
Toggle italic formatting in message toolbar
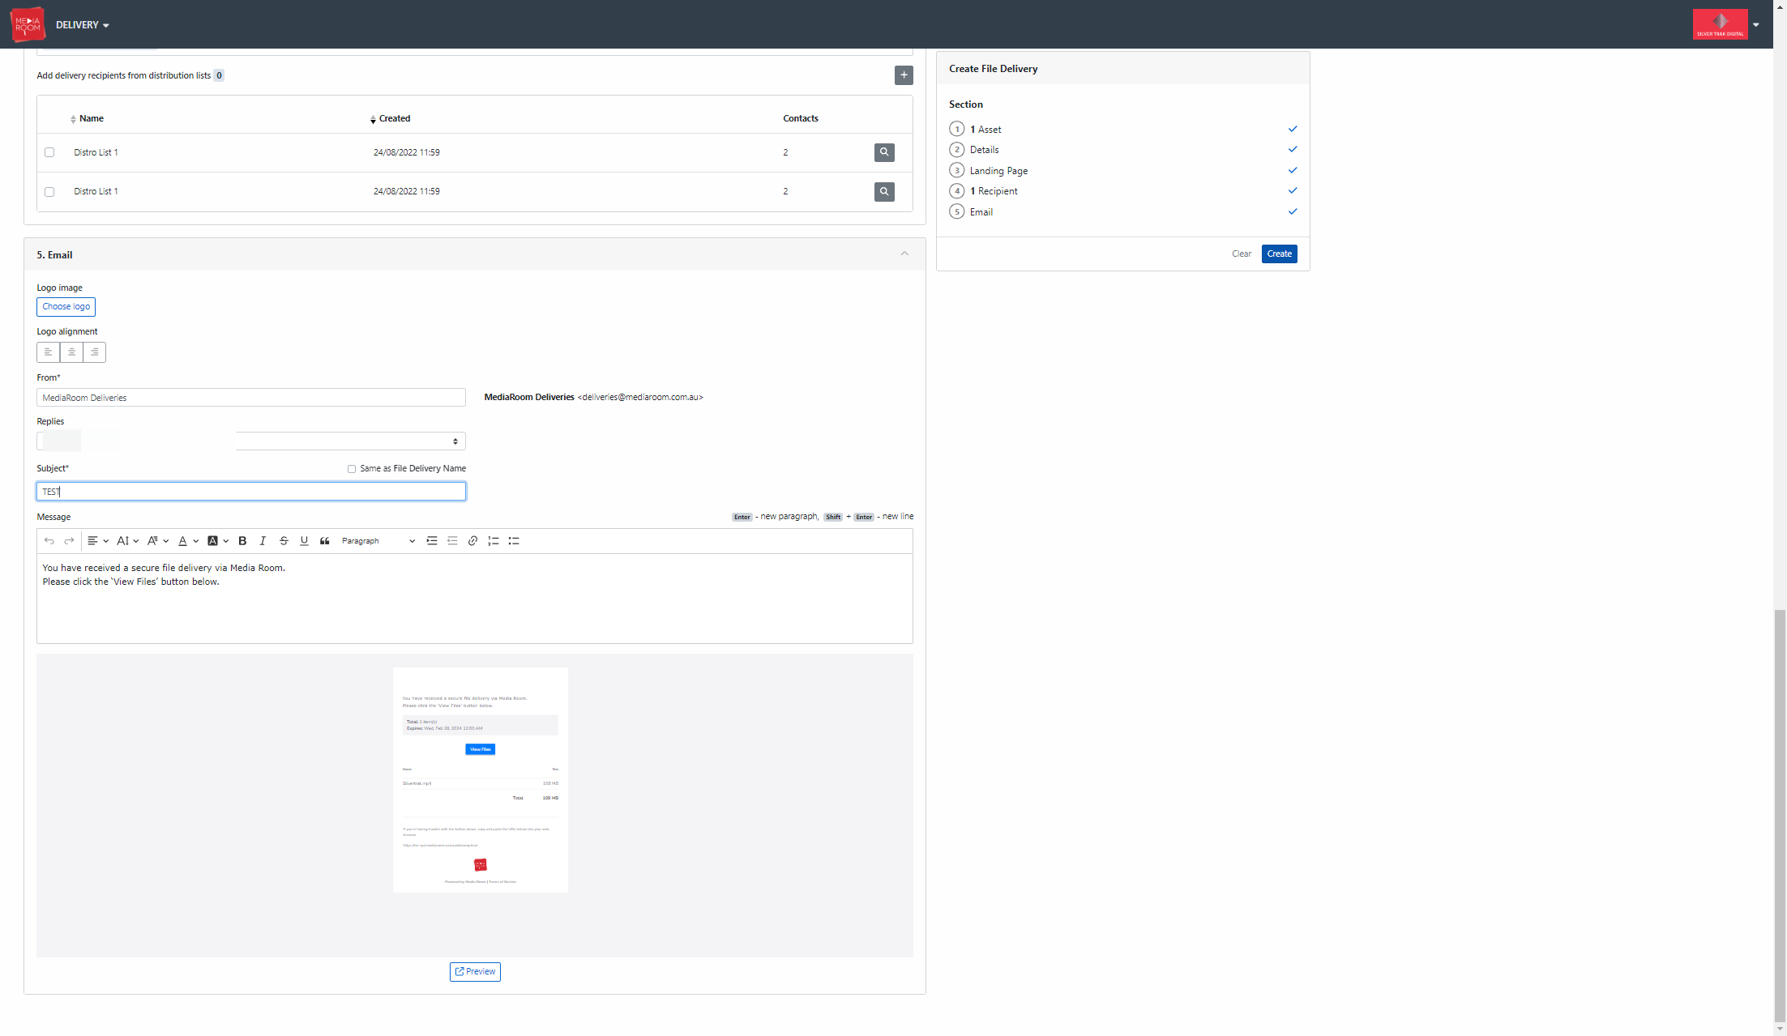click(x=263, y=541)
